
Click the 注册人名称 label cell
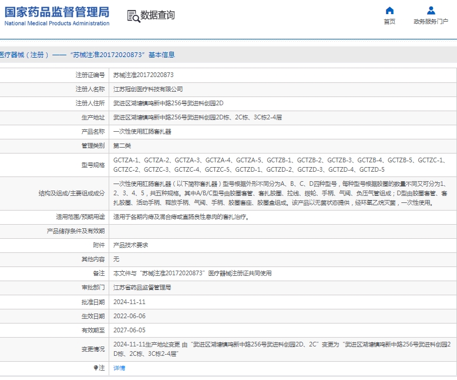[x=54, y=89]
